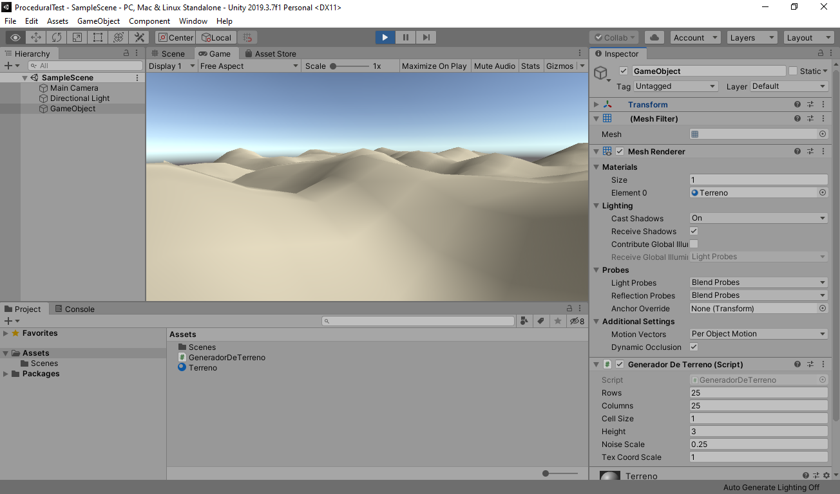
Task: Open the GameObject menu
Action: pyautogui.click(x=99, y=21)
